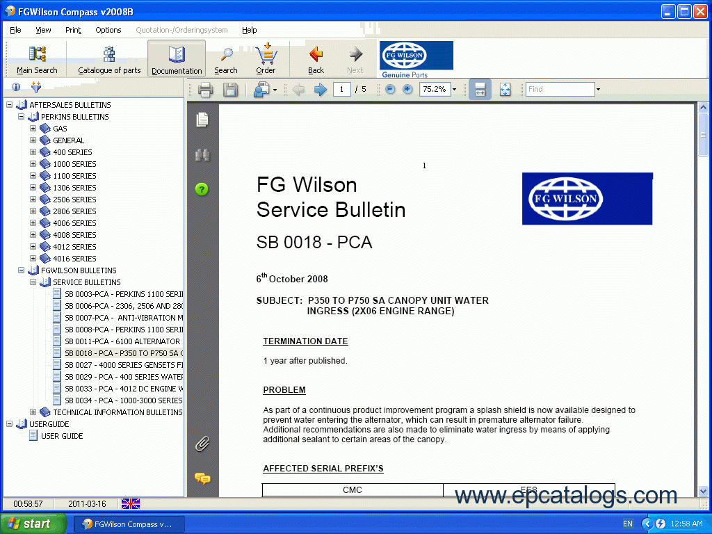Open the Attachments paperclip panel
This screenshot has height=534, width=712.
pos(202,444)
